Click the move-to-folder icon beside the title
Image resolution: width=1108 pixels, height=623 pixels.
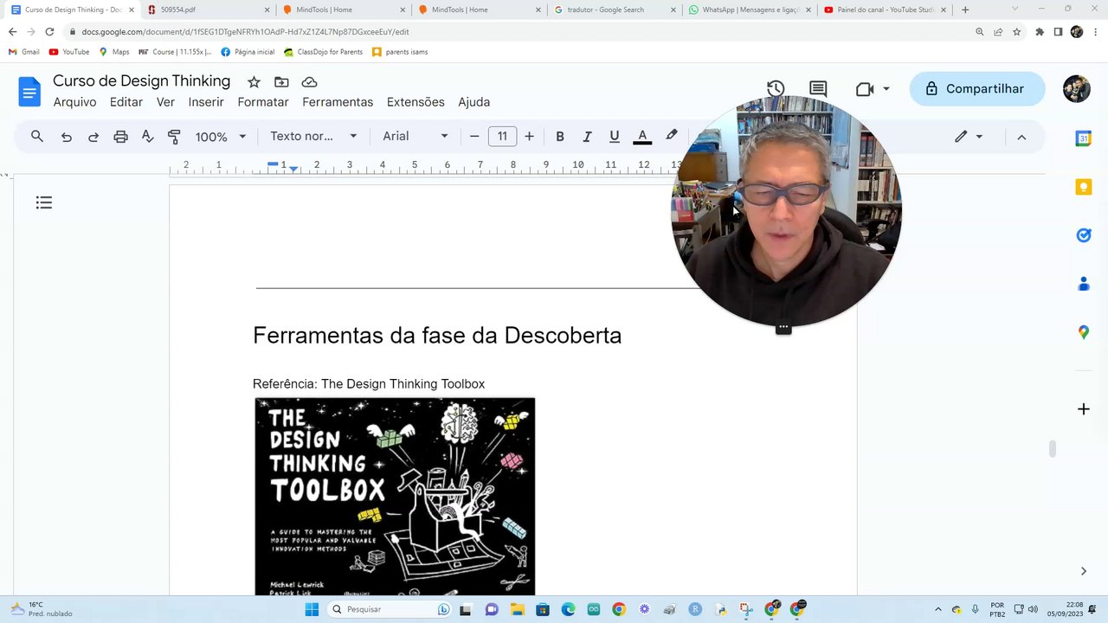(281, 82)
